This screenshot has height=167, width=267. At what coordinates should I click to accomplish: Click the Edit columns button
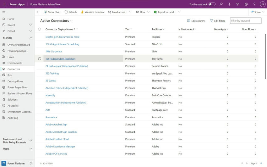pyautogui.click(x=196, y=21)
